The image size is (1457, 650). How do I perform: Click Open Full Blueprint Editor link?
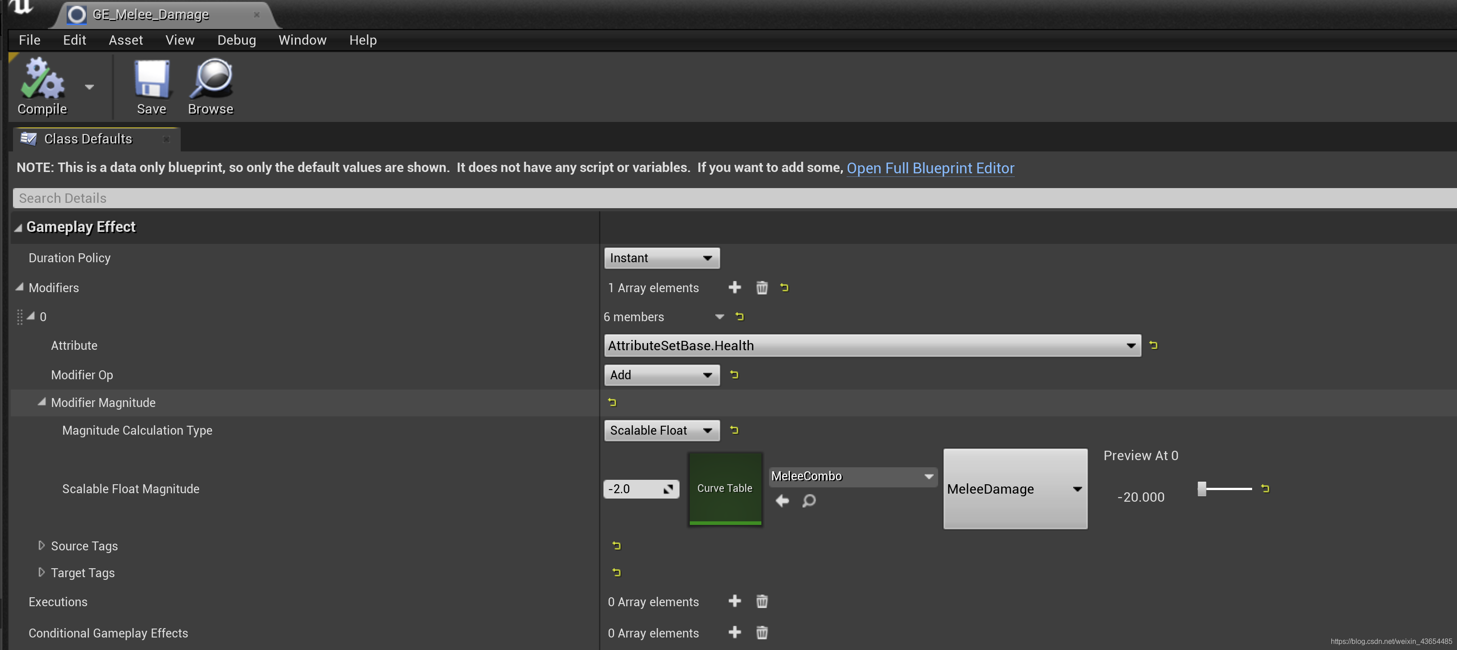(930, 168)
